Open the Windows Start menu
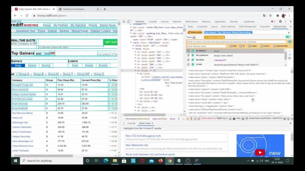Viewport: 305px width, 171px height. pos(16,161)
